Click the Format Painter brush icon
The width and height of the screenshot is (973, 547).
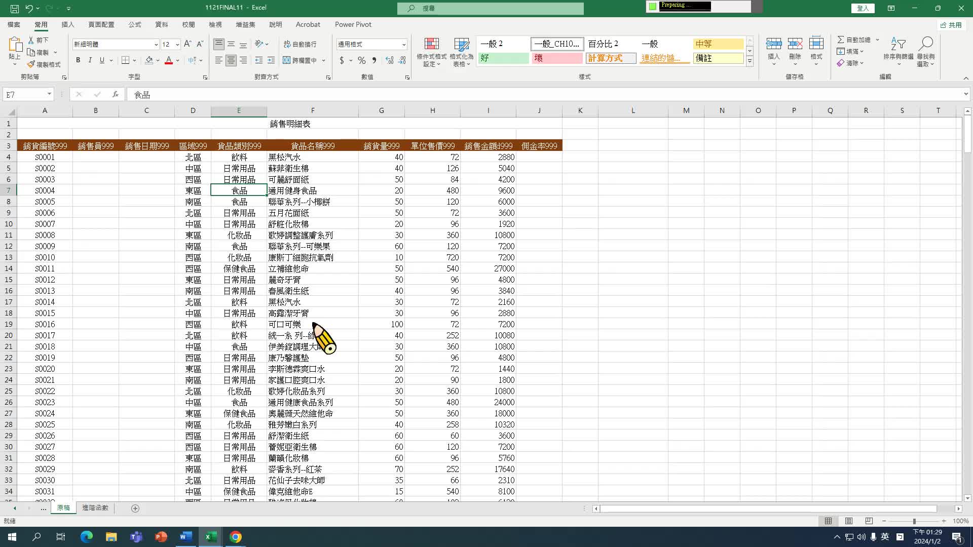pos(31,64)
